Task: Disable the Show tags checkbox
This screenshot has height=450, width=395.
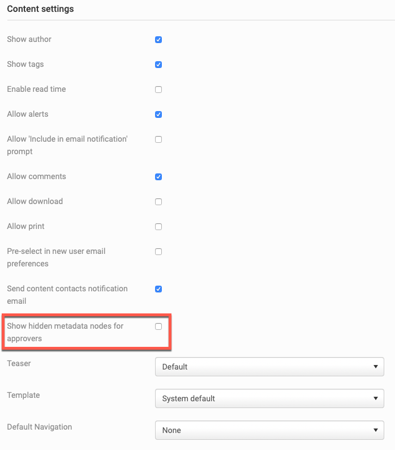Action: [x=158, y=65]
